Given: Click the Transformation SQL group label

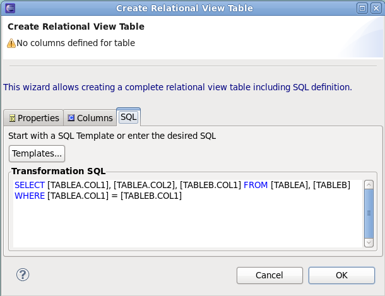Looking at the screenshot, I should click(59, 171).
